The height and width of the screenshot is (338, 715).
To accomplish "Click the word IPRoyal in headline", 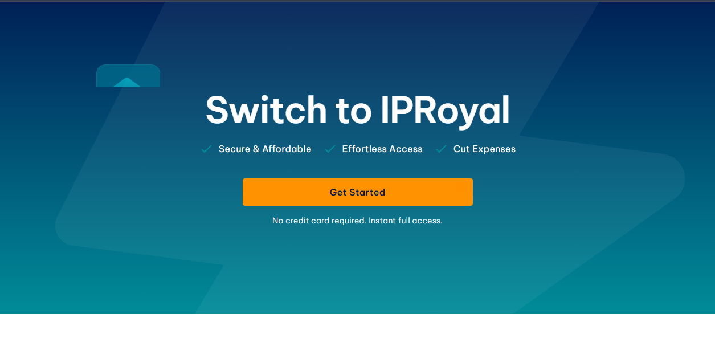I will point(445,111).
